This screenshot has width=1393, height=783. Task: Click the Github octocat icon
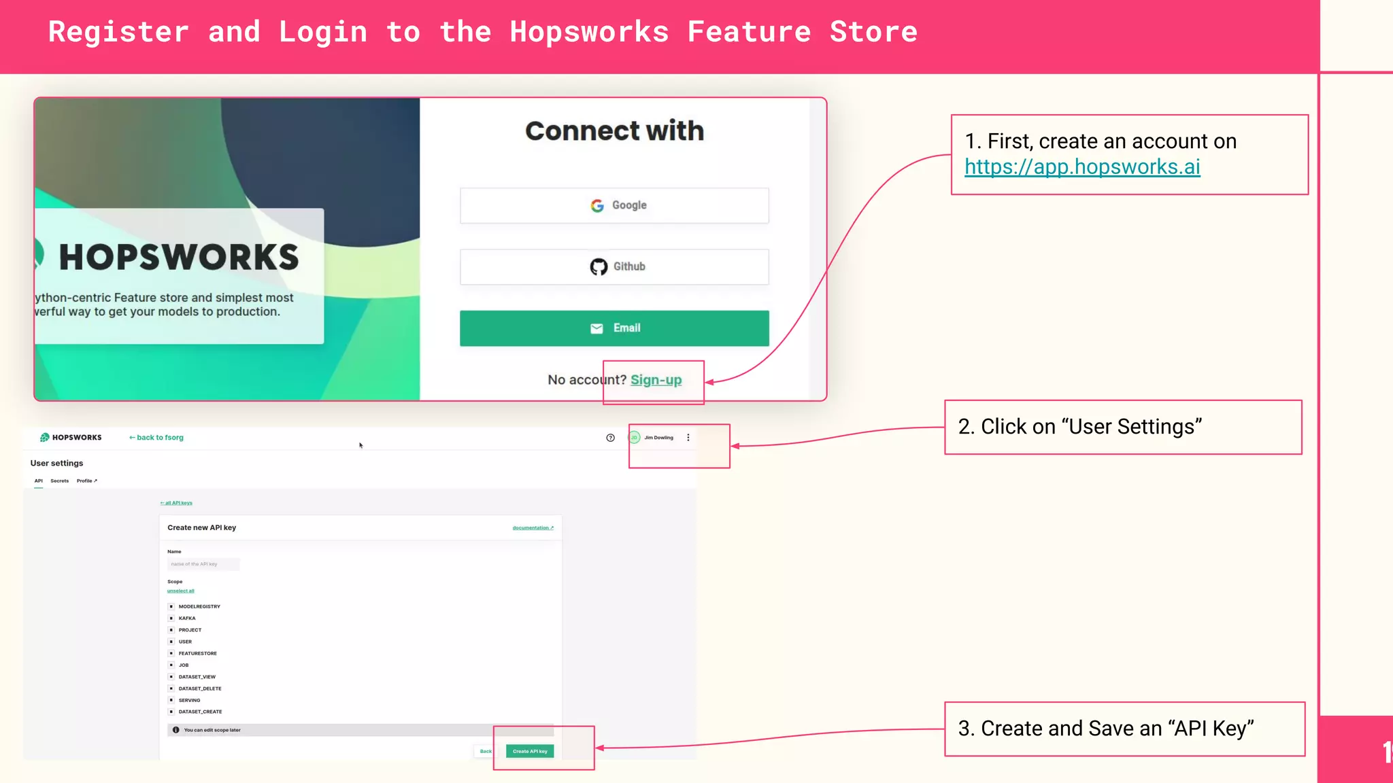[x=599, y=266]
